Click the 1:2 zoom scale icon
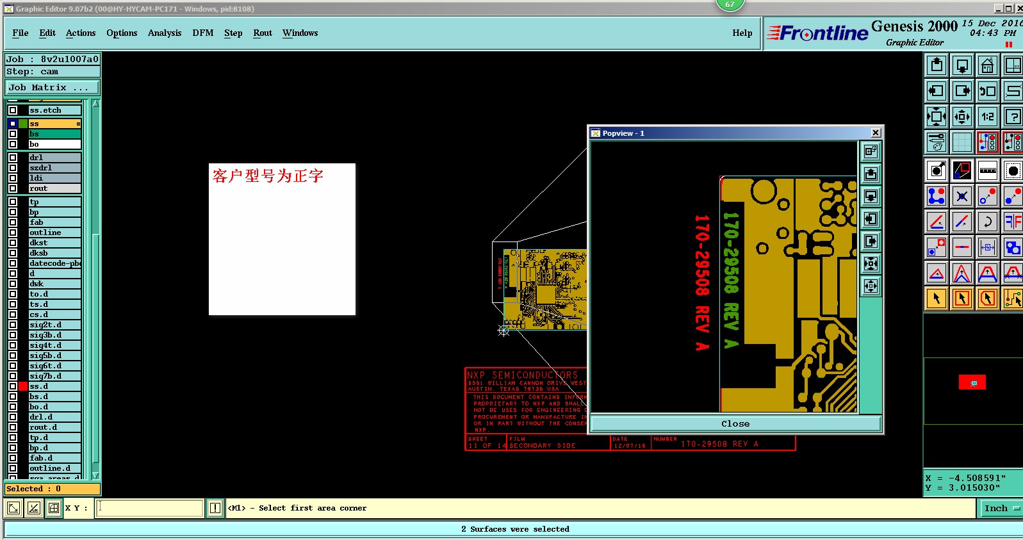The width and height of the screenshot is (1023, 540). [x=988, y=117]
